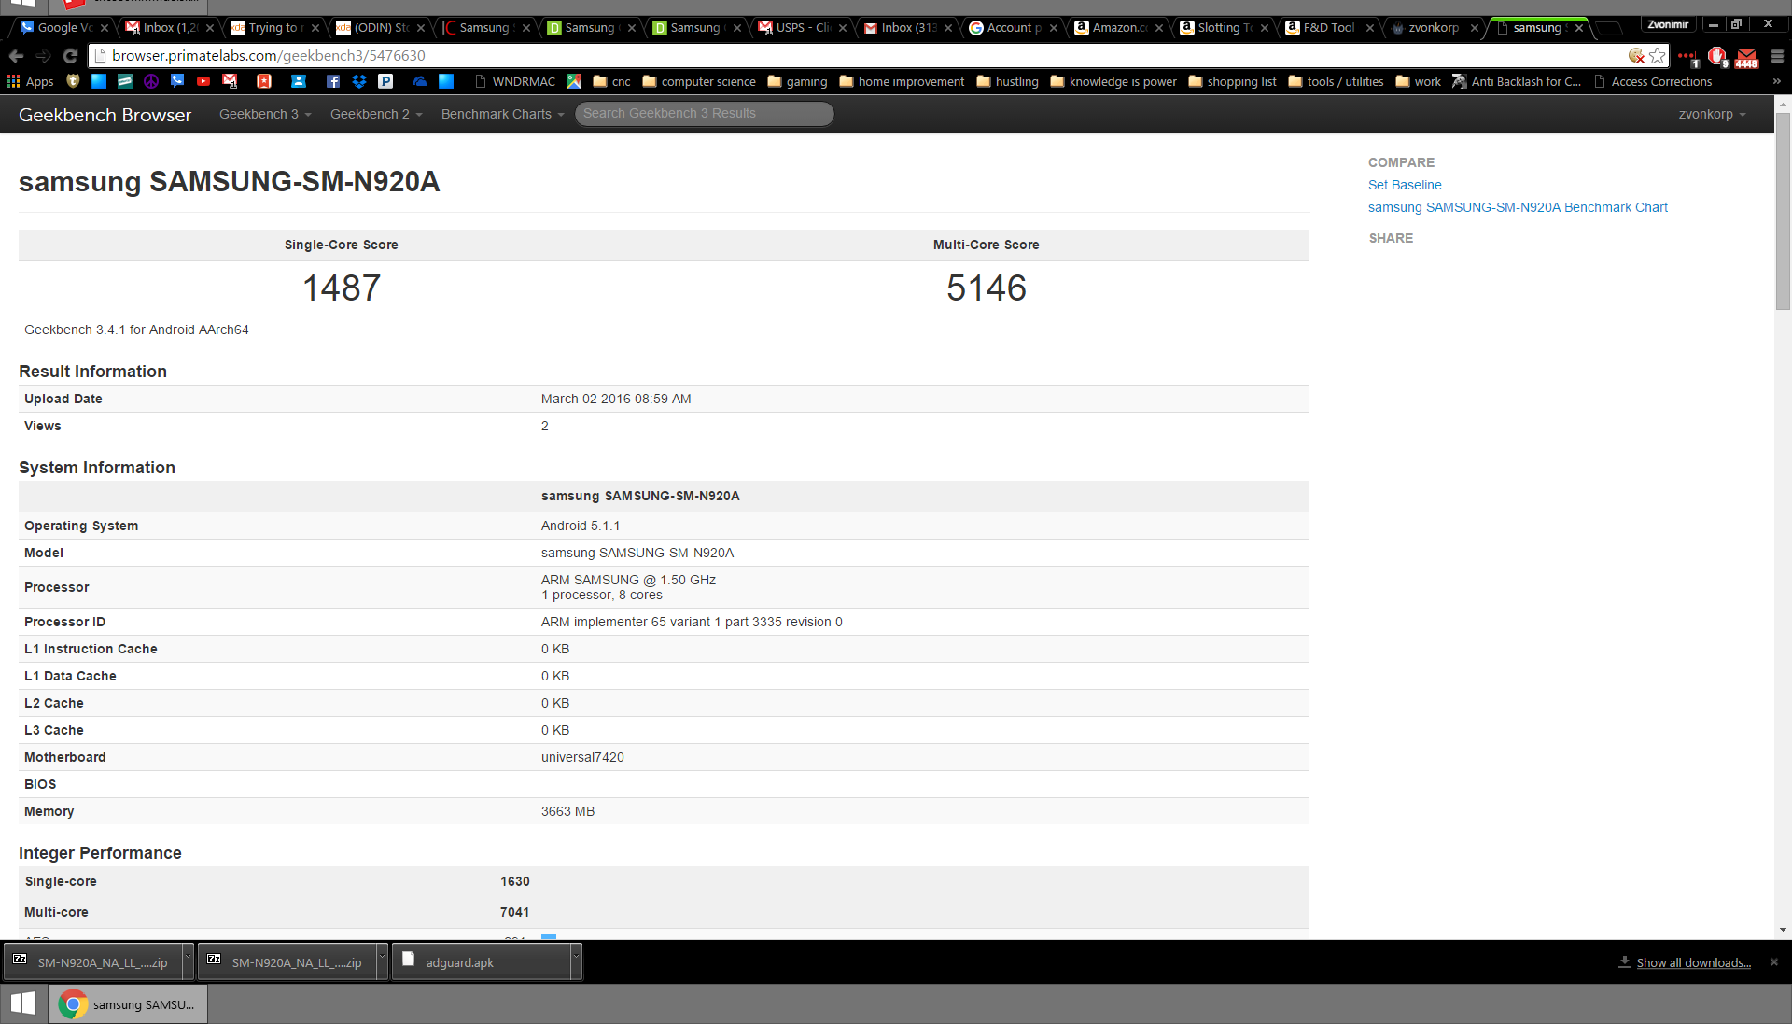
Task: Close the Trying to xda tab
Action: tap(315, 28)
